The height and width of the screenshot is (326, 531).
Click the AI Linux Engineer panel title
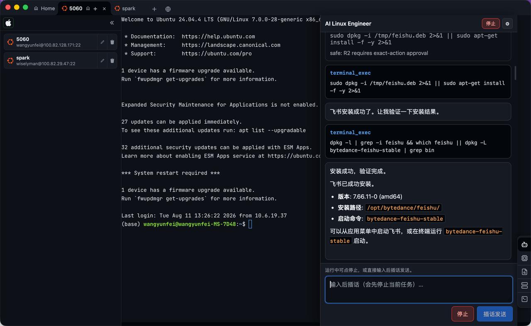[x=348, y=24]
